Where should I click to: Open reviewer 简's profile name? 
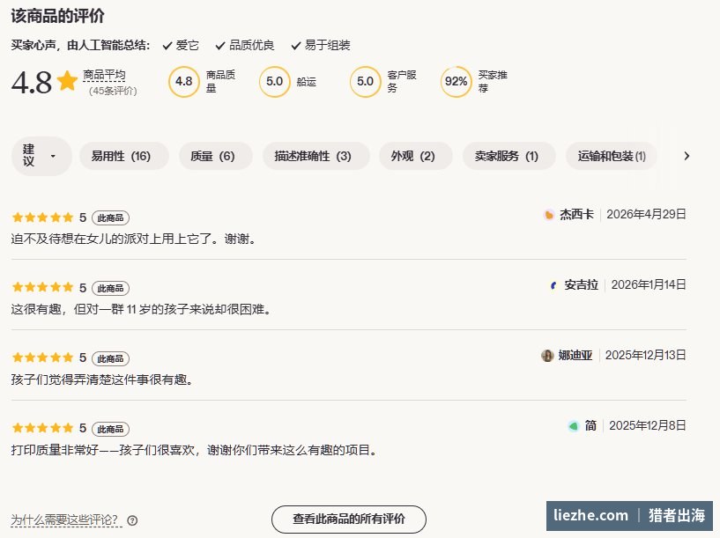(590, 425)
